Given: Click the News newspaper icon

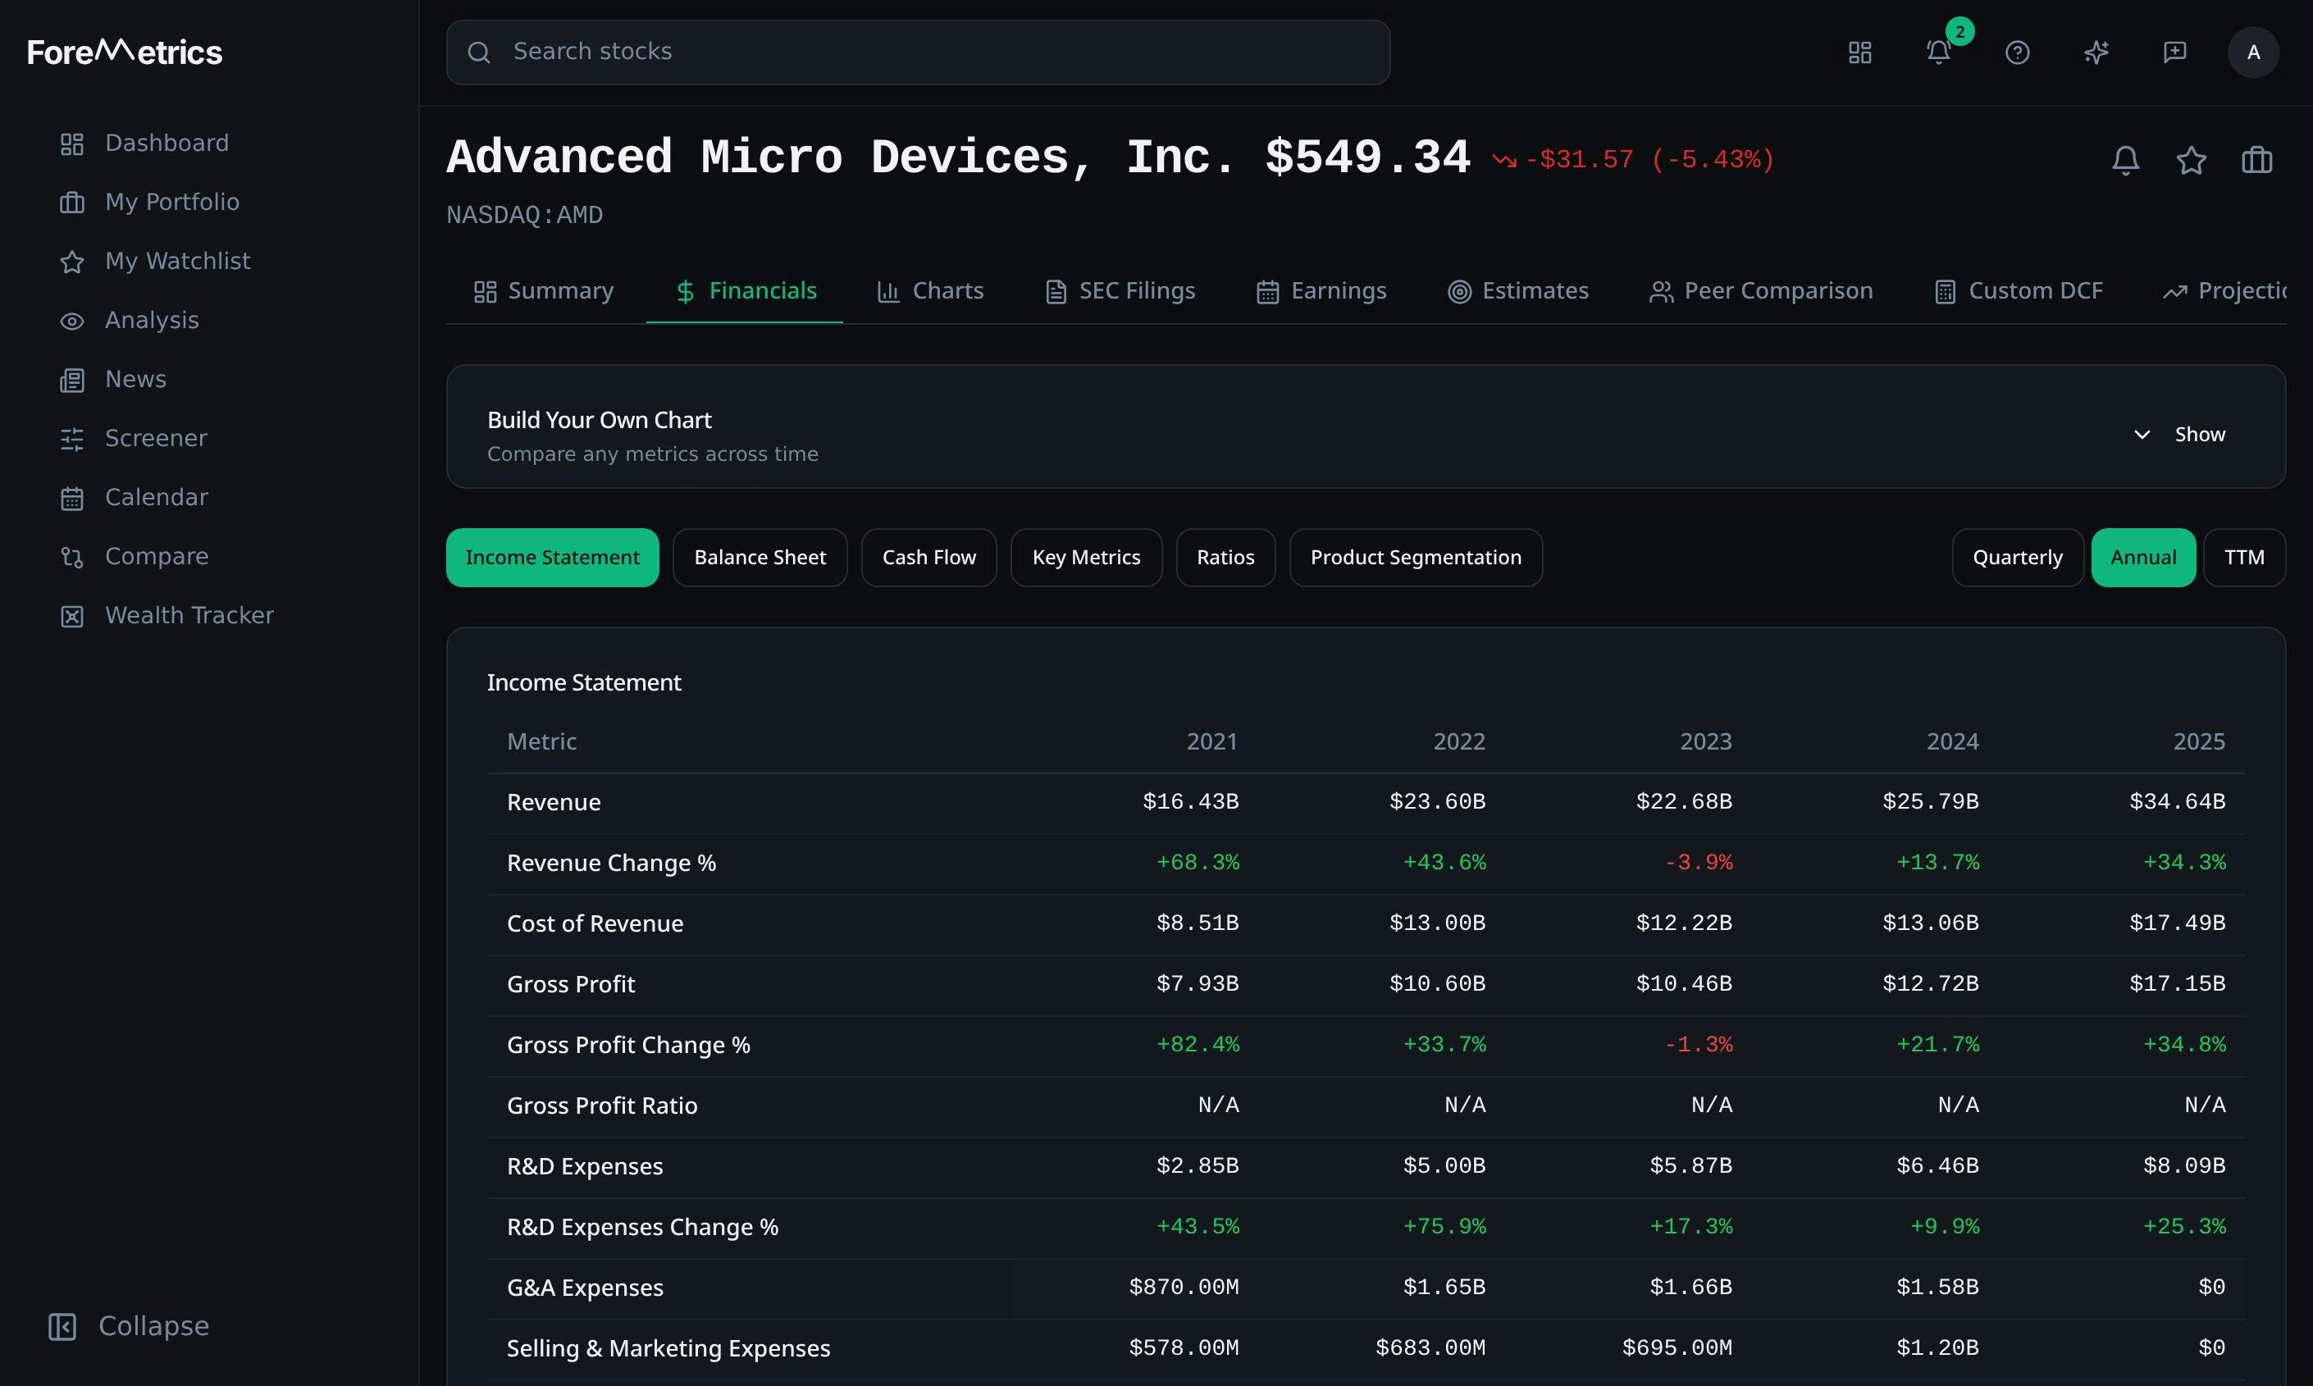Looking at the screenshot, I should tap(72, 380).
